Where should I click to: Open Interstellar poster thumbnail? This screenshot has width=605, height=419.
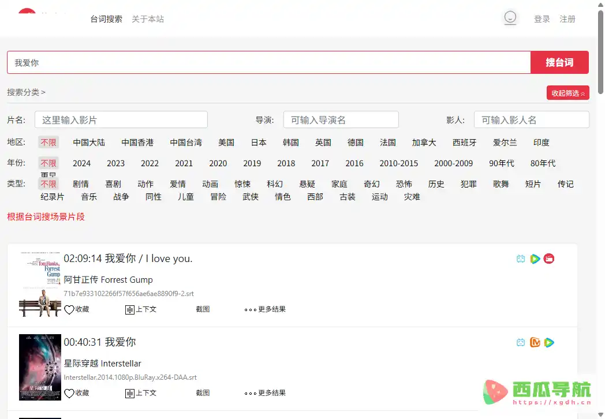tap(40, 367)
